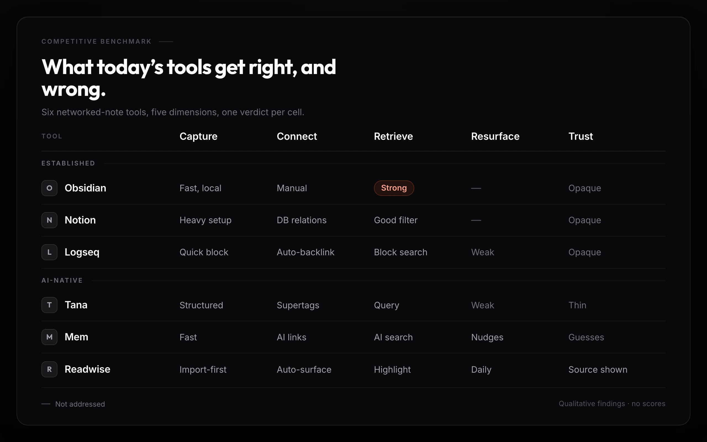Click the Obsidian 'O' letter icon
The image size is (707, 442).
pos(49,188)
